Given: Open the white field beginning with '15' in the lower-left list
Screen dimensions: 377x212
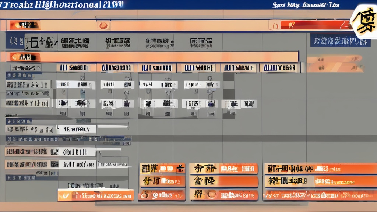Looking at the screenshot, I should [76, 129].
